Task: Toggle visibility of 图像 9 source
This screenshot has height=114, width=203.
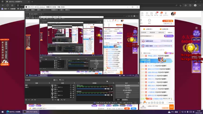Action: tap(71, 85)
